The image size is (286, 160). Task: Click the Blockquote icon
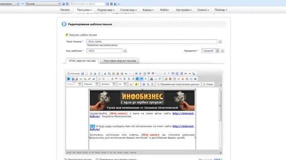click(116, 79)
